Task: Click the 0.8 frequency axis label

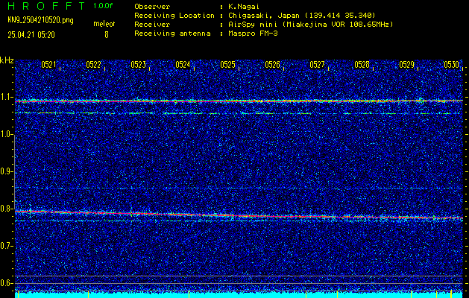Action: click(x=7, y=209)
